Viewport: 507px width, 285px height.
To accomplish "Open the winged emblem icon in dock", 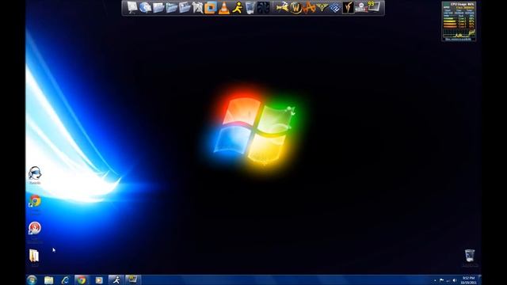I will (322, 7).
